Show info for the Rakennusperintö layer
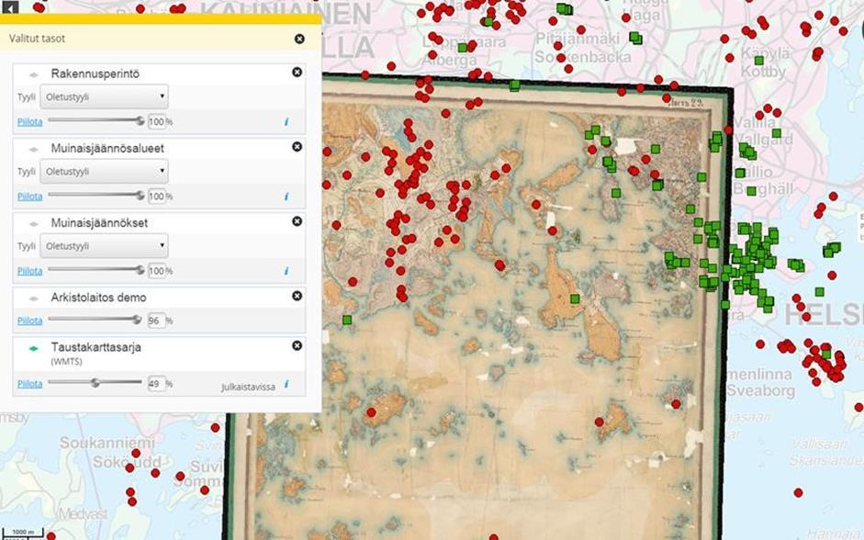Viewport: 864px width, 540px height. (x=286, y=122)
